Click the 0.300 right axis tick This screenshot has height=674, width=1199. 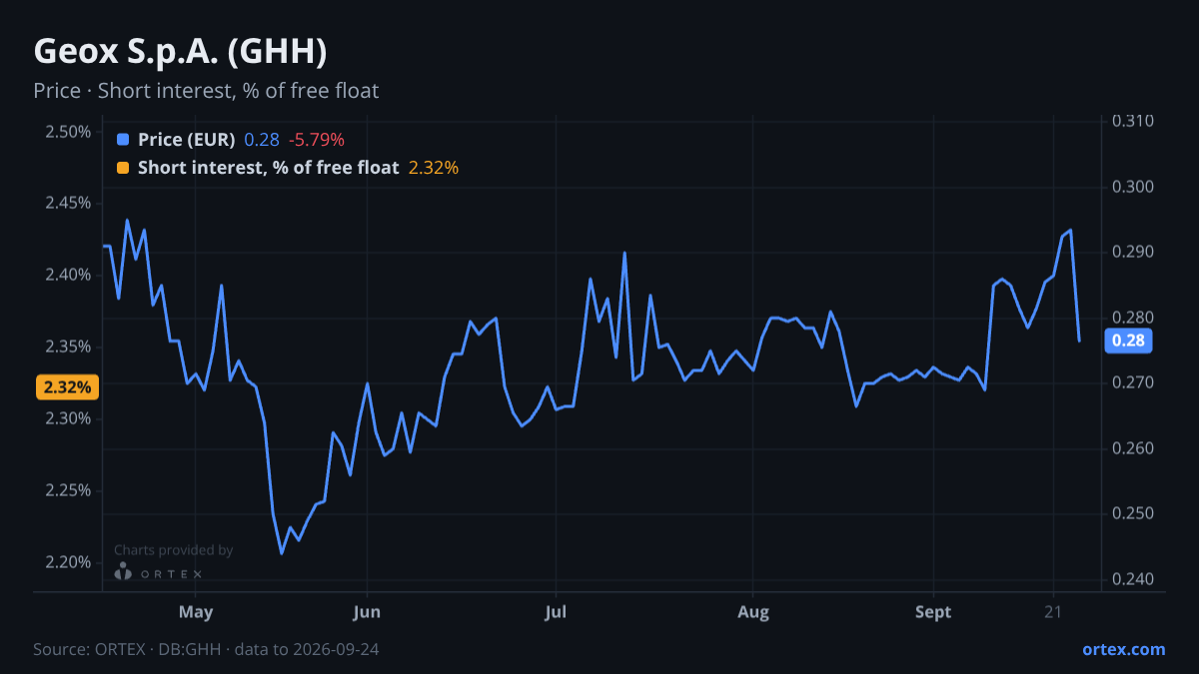(1133, 187)
